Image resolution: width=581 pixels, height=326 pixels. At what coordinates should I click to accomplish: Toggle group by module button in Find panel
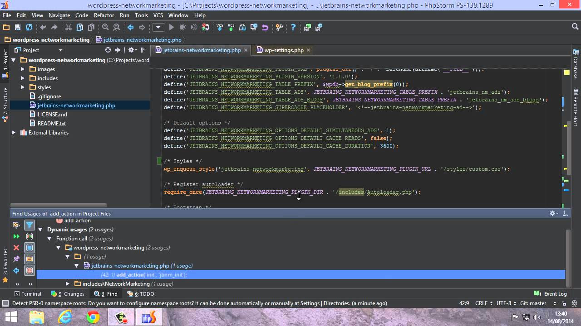(30, 248)
